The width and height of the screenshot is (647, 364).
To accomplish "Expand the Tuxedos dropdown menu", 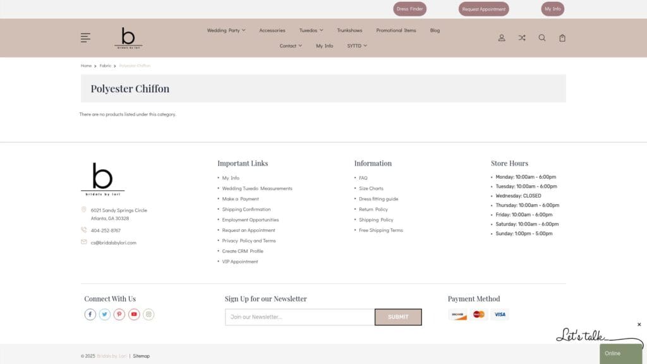I will 311,30.
